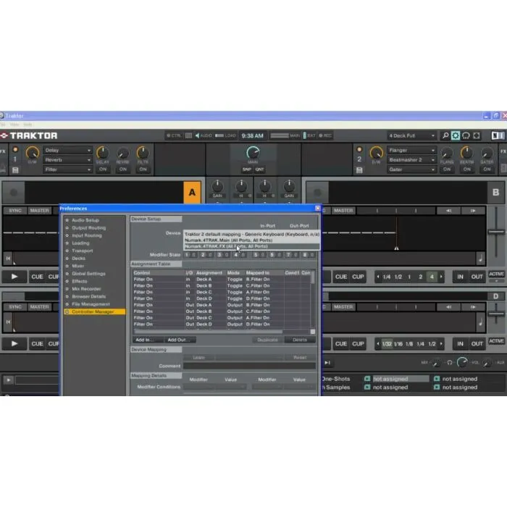The image size is (507, 507).
Task: Open the Reverb effect selector in FX 1
Action: pos(67,160)
